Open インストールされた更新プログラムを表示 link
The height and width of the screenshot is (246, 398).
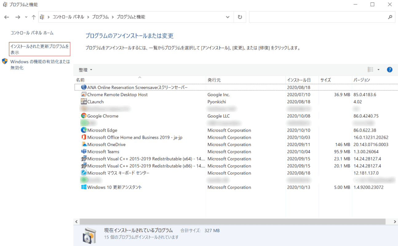coord(40,49)
